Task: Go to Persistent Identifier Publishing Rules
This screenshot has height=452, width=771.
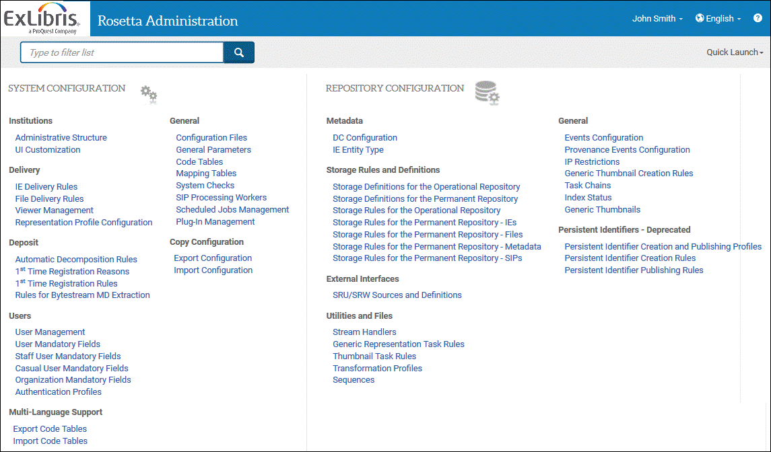Action: coord(634,270)
